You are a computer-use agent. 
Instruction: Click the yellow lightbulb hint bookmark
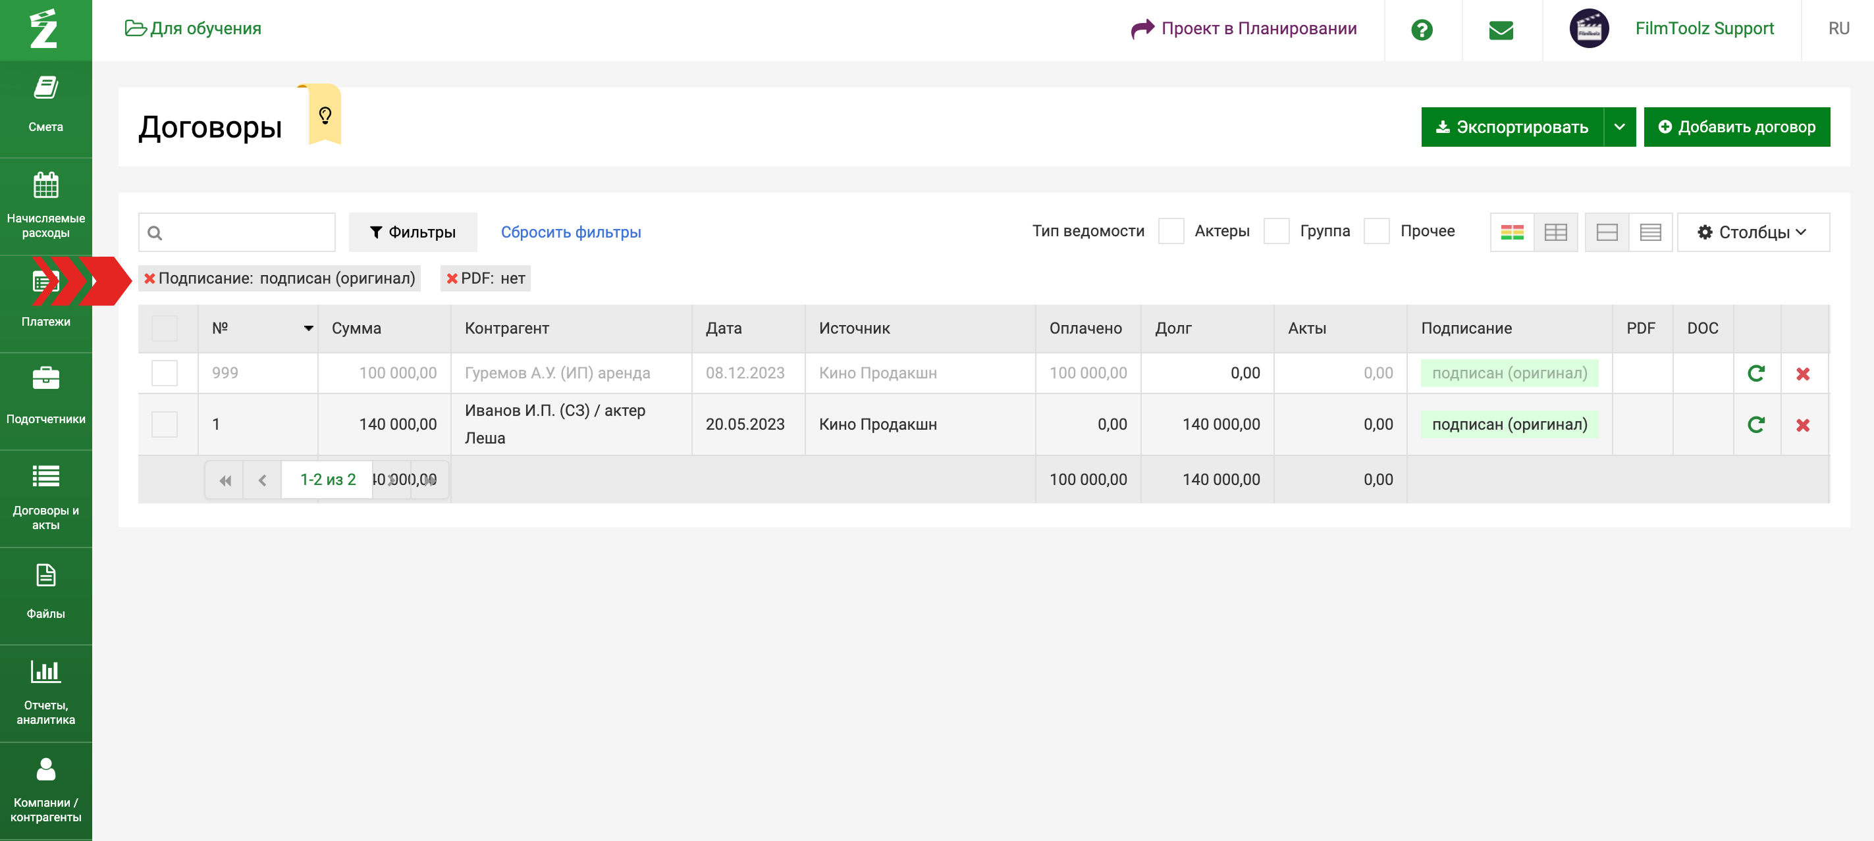(x=325, y=116)
